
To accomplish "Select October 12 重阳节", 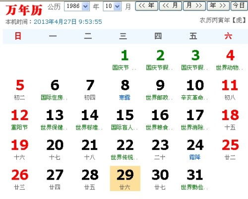I will pyautogui.click(x=20, y=120).
